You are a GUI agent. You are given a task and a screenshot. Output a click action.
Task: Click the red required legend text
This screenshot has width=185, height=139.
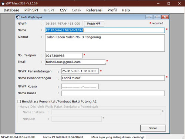click(157, 23)
